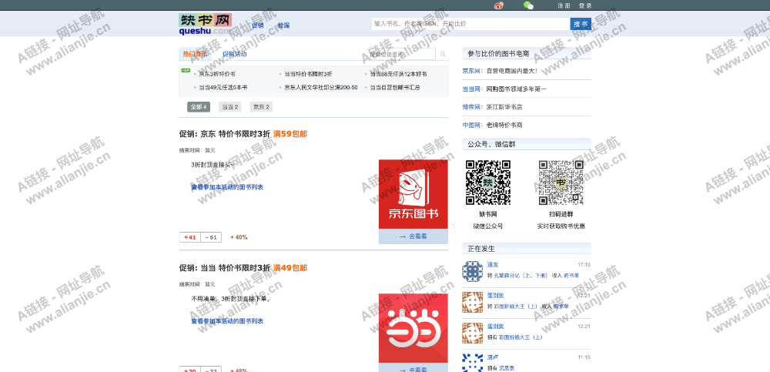Open 京东网 bookseller link

click(471, 71)
